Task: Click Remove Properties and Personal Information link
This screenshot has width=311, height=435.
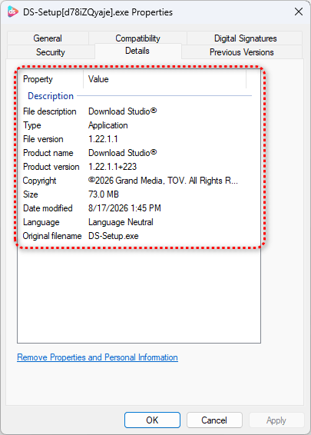Action: click(98, 357)
